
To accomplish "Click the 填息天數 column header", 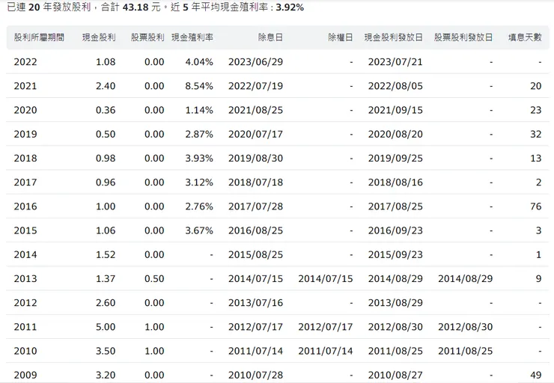I will click(525, 37).
